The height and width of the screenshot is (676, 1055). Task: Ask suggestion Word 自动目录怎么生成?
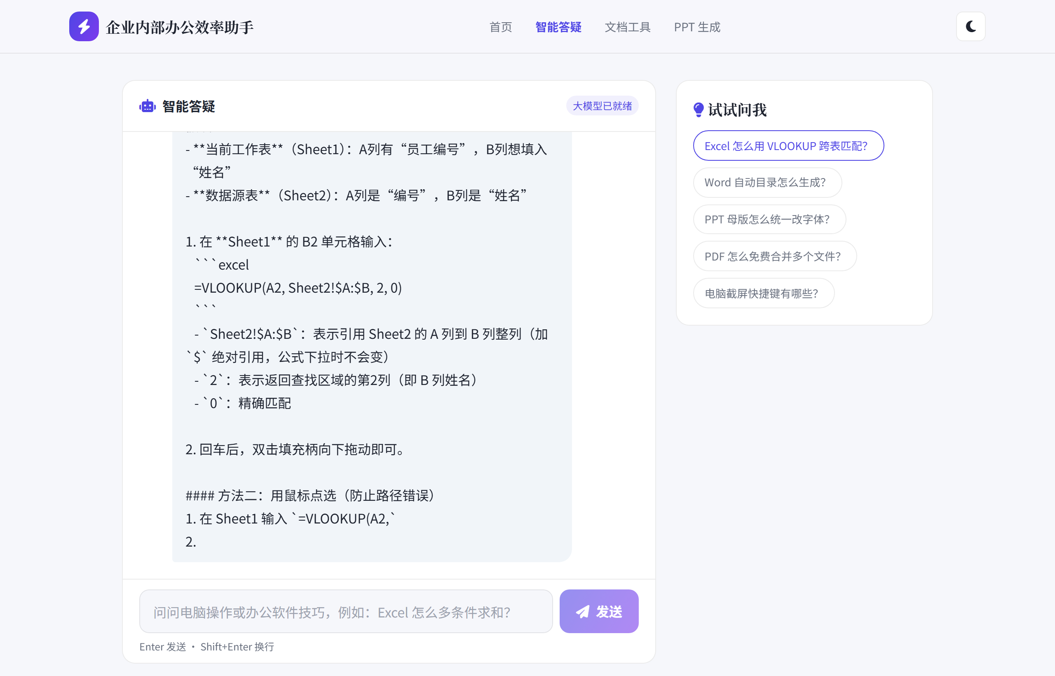coord(767,183)
